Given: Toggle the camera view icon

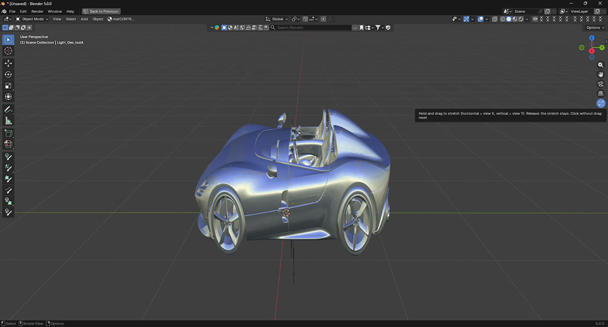Looking at the screenshot, I should point(600,84).
